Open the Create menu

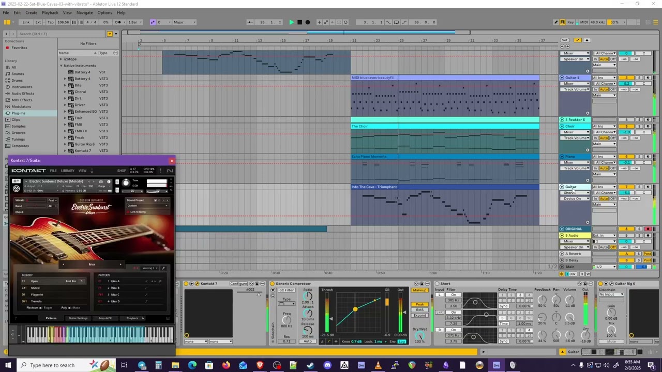[x=31, y=12]
